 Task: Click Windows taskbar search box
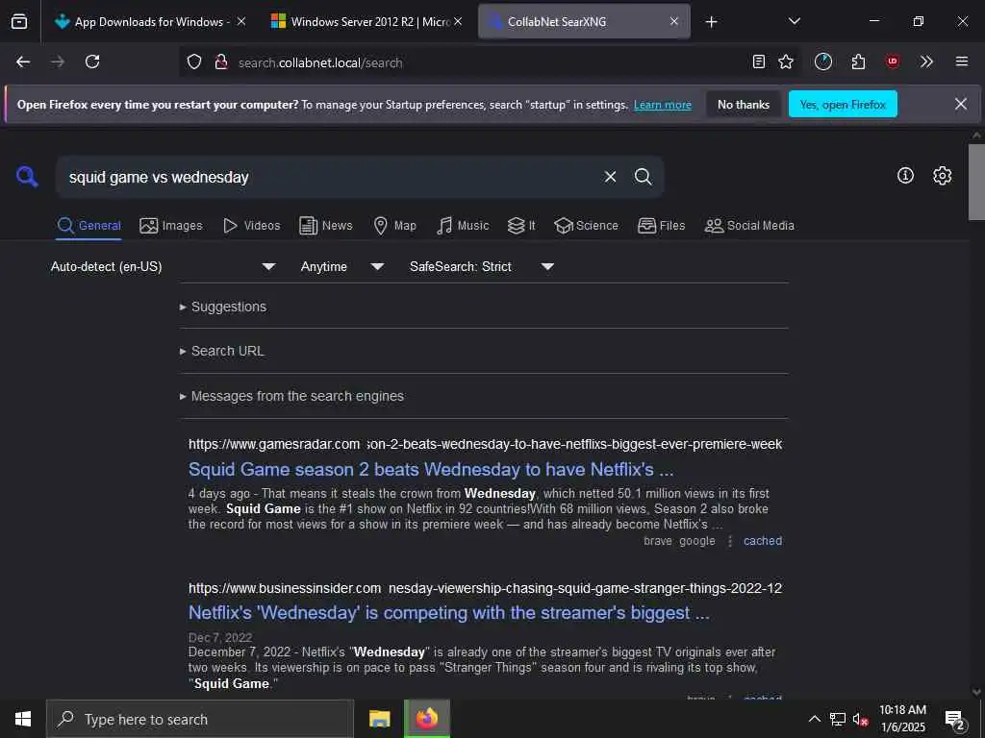click(x=200, y=719)
